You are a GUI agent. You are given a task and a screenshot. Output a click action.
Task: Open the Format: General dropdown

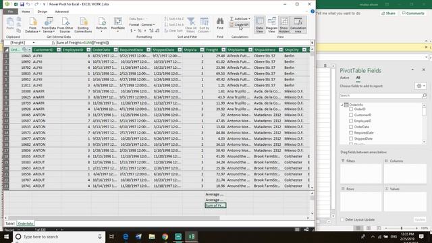pos(142,24)
